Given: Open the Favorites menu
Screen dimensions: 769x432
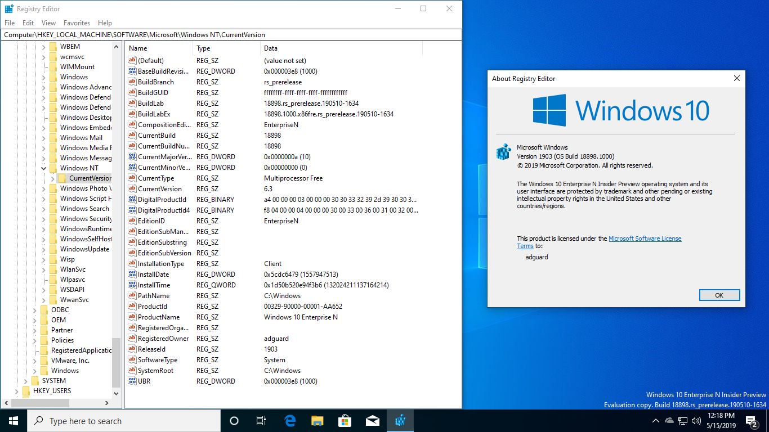Looking at the screenshot, I should click(x=77, y=23).
